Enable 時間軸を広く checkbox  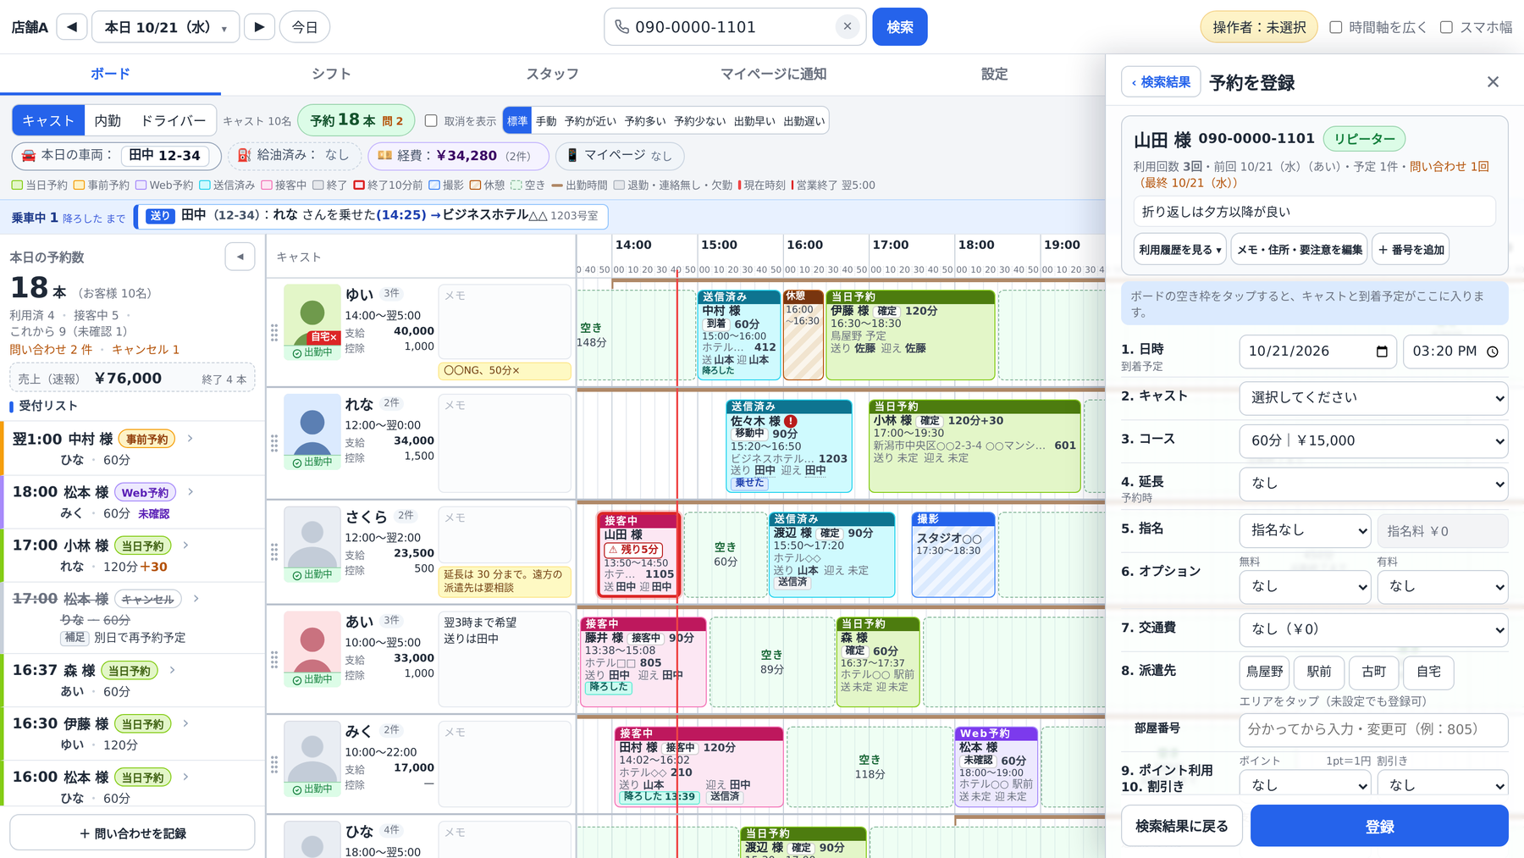tap(1336, 27)
